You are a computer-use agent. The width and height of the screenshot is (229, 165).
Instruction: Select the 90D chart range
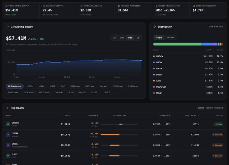pyautogui.click(x=130, y=38)
